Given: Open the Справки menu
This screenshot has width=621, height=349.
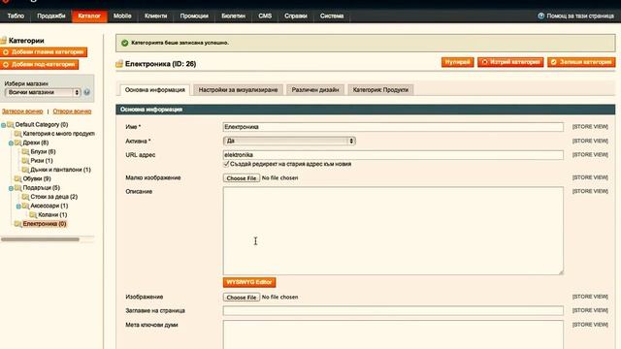Looking at the screenshot, I should pyautogui.click(x=295, y=16).
